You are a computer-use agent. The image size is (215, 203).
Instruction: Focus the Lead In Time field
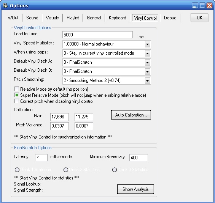coord(97,35)
